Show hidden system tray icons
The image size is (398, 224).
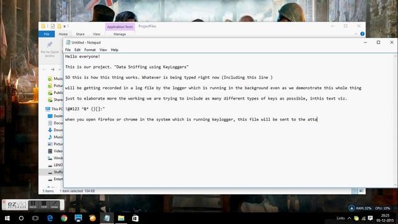point(349,218)
